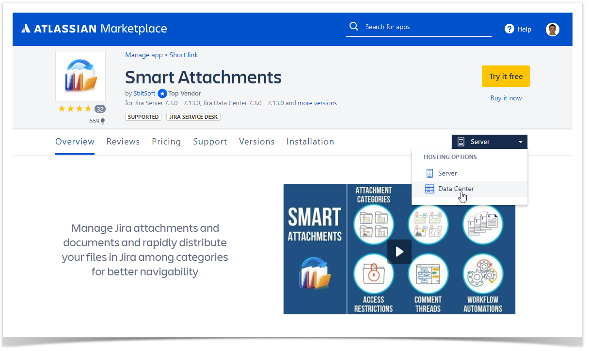Viewport: 589px width, 351px height.
Task: Click the JIRA SERVICE DESK tag
Action: (x=193, y=117)
